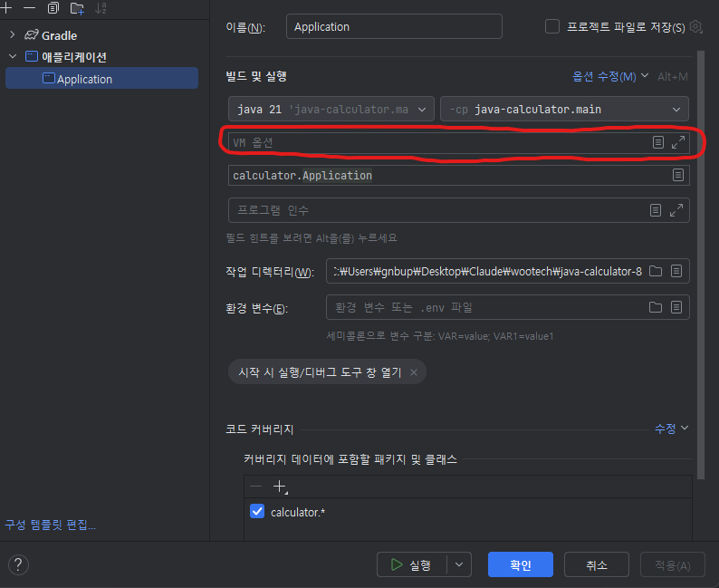Create new configuration folder

tap(77, 8)
